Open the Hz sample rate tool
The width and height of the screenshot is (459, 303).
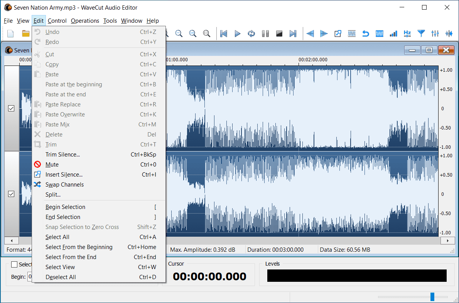(x=407, y=34)
